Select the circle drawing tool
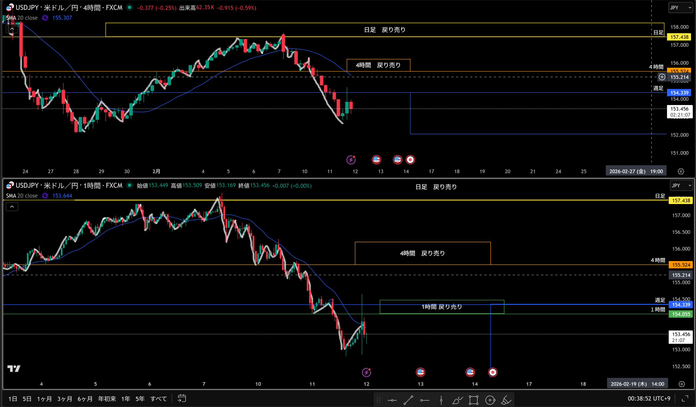This screenshot has width=696, height=407. coord(490,400)
